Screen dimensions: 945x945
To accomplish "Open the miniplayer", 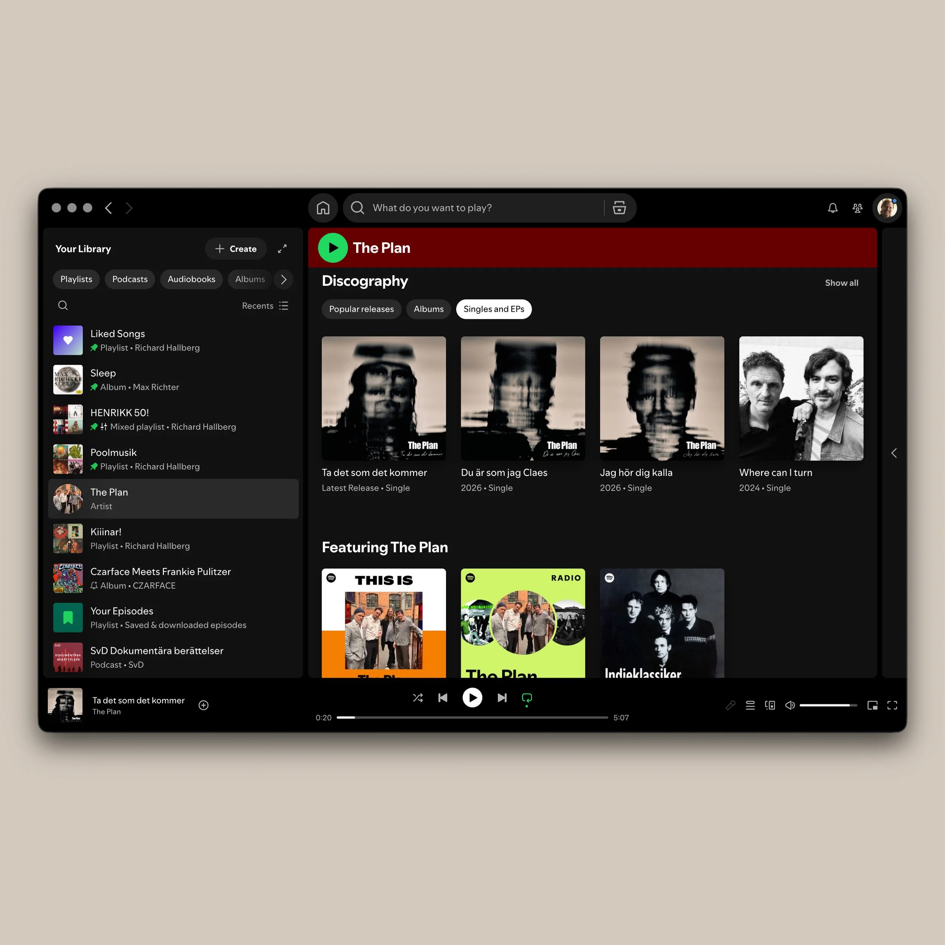I will click(x=872, y=705).
